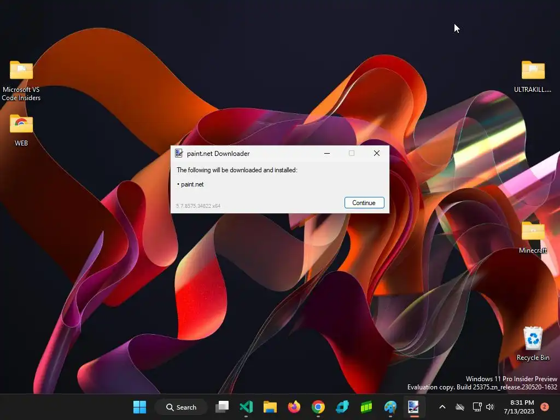
Task: Click Continue in paint.net Downloader
Action: 364,202
